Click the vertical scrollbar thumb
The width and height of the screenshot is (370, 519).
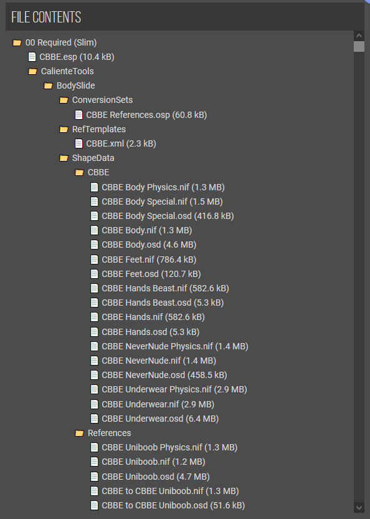[359, 46]
